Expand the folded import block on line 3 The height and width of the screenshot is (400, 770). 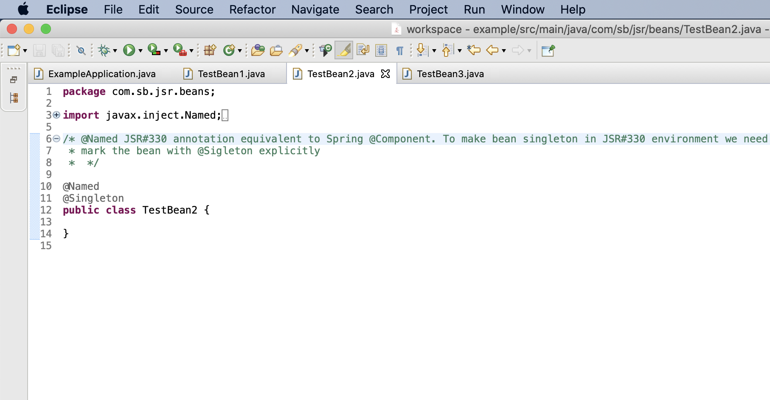56,115
